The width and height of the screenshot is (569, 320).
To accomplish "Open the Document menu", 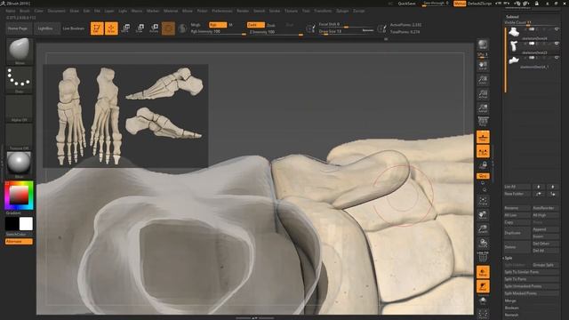I will point(56,11).
